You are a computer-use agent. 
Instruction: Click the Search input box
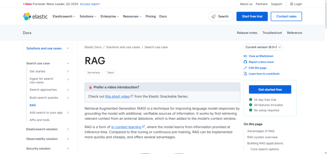pyautogui.click(x=221, y=17)
